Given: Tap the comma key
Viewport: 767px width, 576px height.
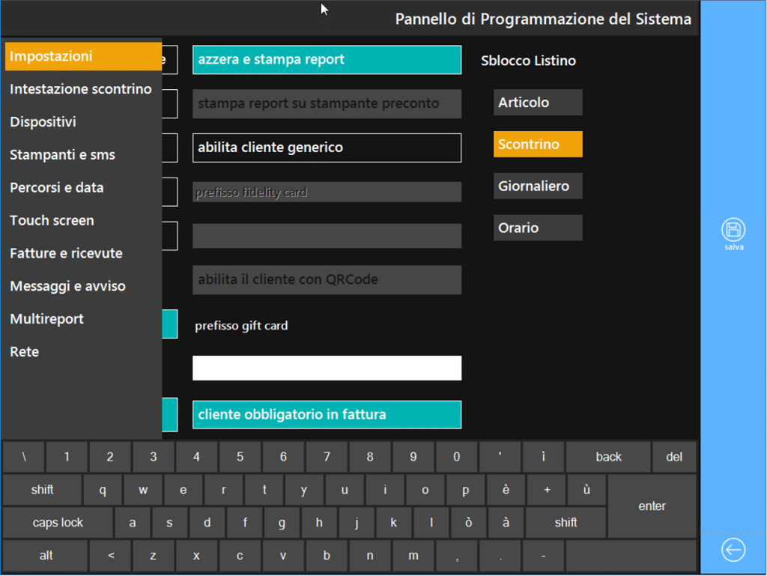Looking at the screenshot, I should (457, 556).
